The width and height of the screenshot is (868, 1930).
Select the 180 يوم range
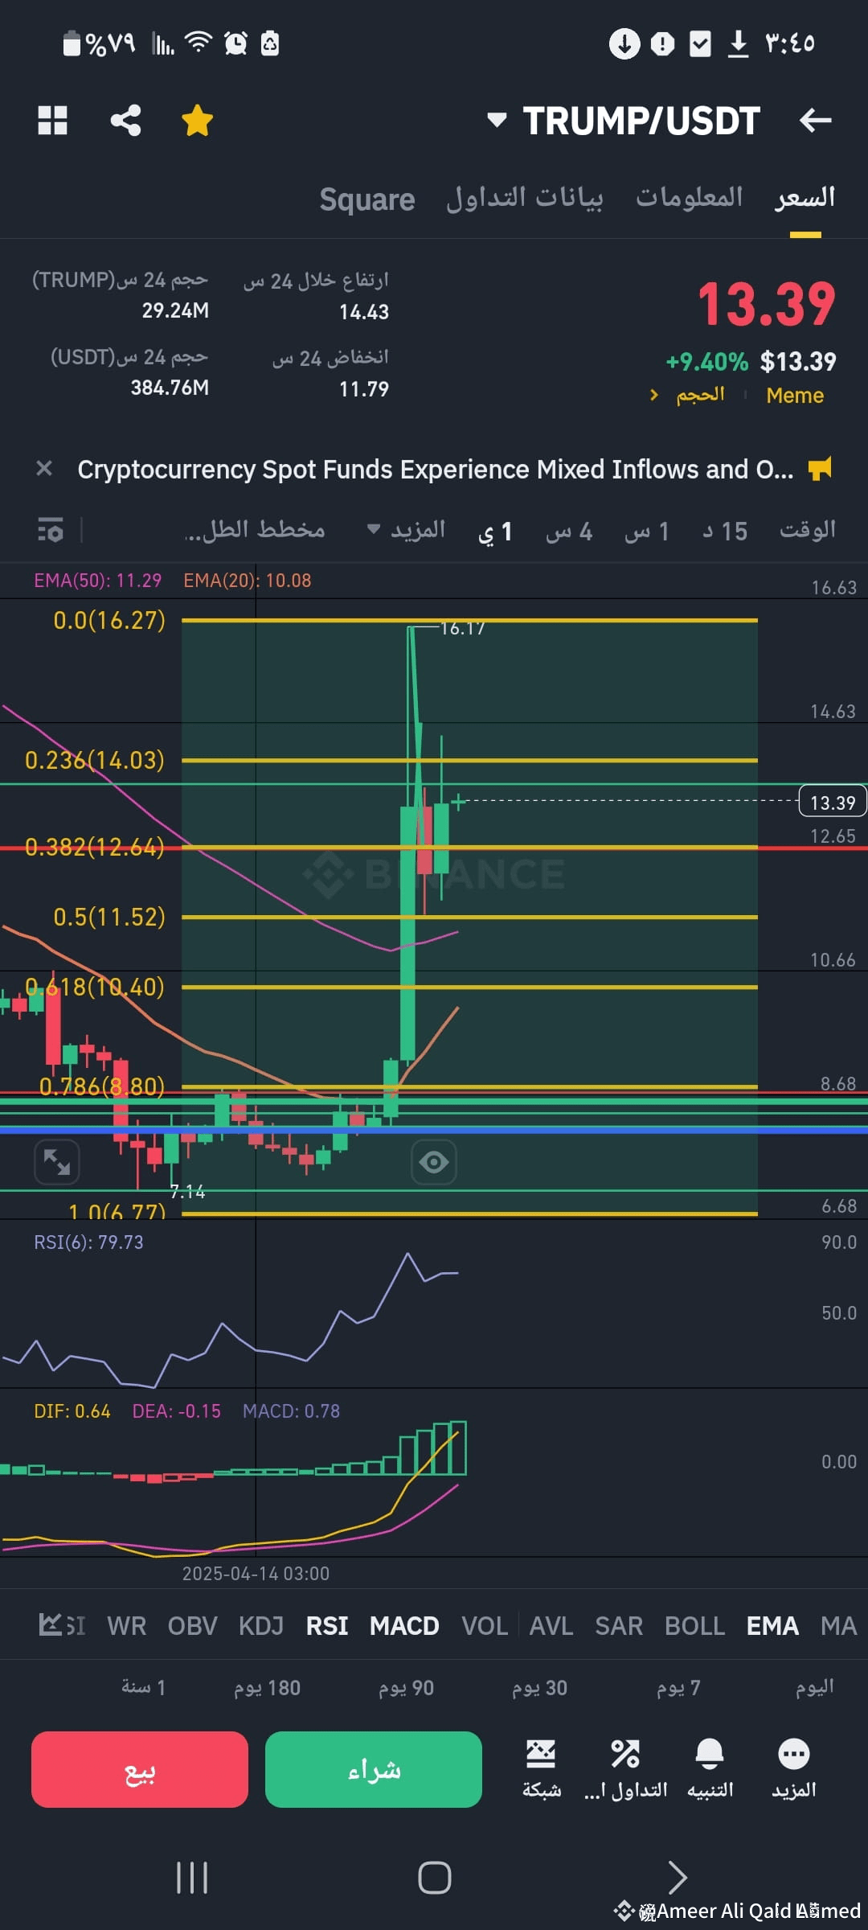pos(267,1687)
